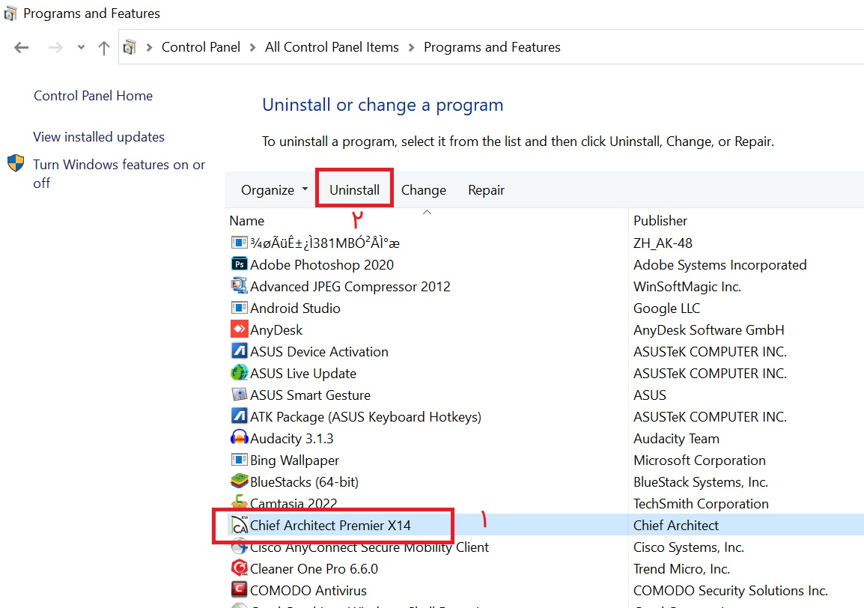Click the Back navigation arrow
Screen dimensions: 864x608
[x=21, y=47]
